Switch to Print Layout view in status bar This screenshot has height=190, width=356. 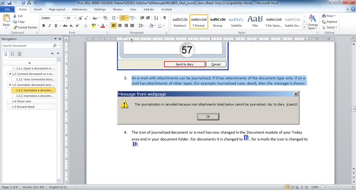(x=287, y=187)
